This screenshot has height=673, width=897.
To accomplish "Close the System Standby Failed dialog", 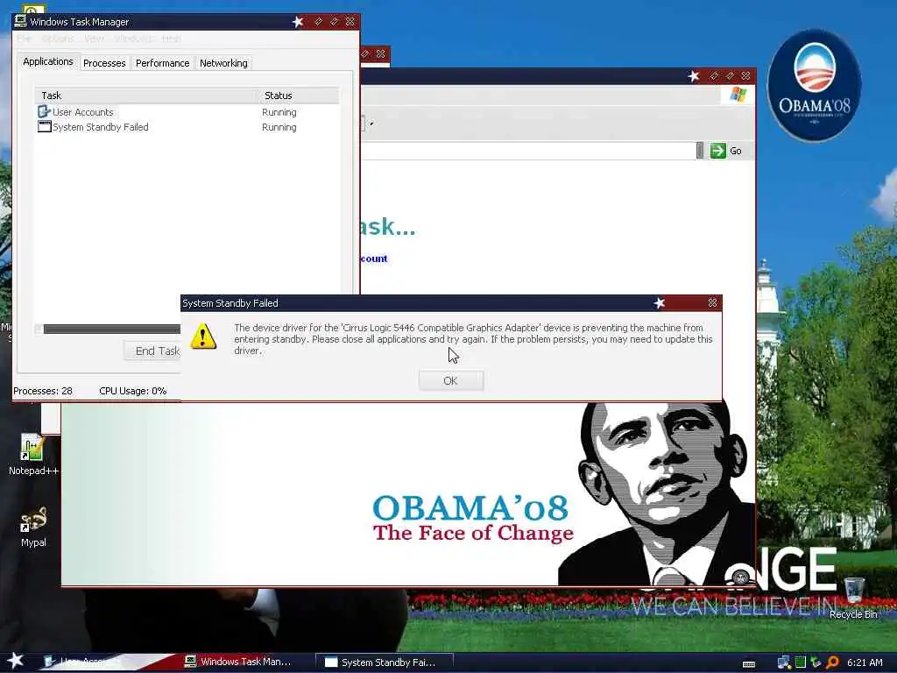I will coord(712,302).
